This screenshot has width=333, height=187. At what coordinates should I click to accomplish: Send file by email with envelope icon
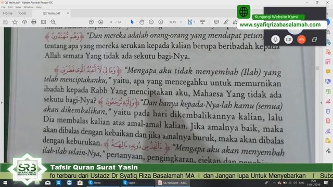[x=43, y=22]
